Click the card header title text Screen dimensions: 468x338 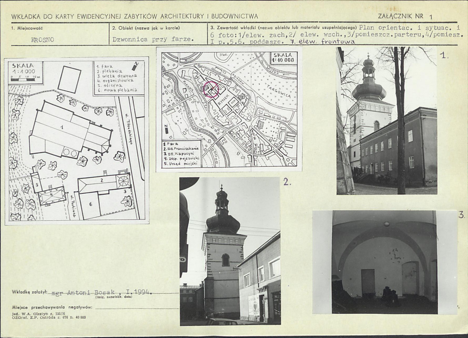click(x=135, y=16)
